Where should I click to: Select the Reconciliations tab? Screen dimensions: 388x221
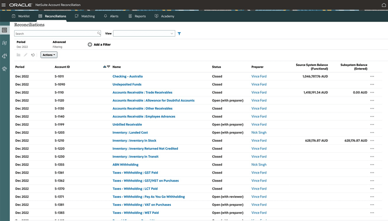[x=53, y=16]
